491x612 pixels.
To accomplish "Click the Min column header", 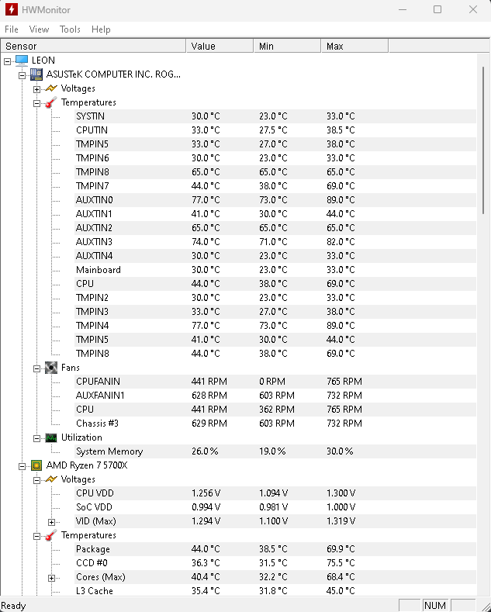I will (x=287, y=46).
